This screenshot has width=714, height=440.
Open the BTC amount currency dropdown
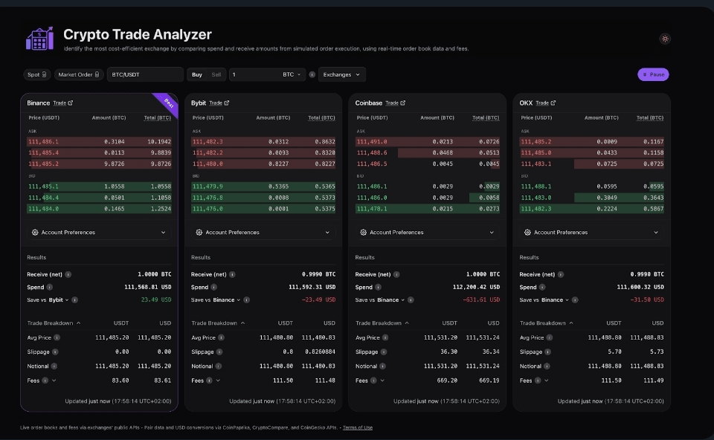[x=292, y=74]
